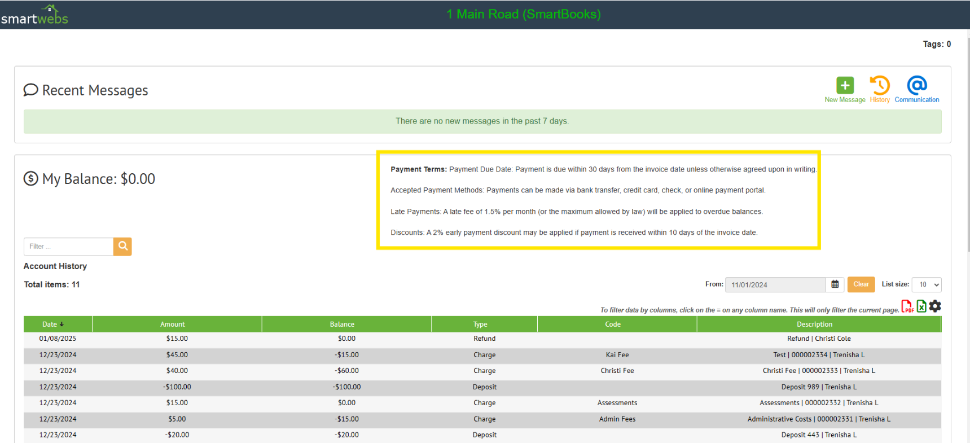This screenshot has height=443, width=970.
Task: Open table settings gear icon
Action: (935, 306)
